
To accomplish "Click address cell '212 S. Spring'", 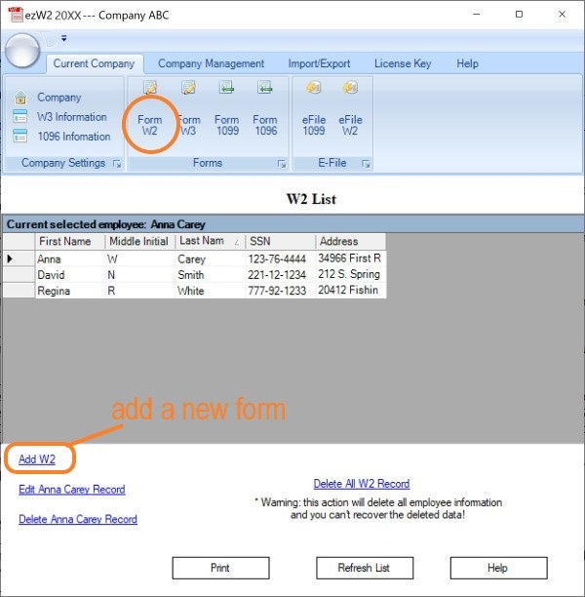I will pos(351,274).
